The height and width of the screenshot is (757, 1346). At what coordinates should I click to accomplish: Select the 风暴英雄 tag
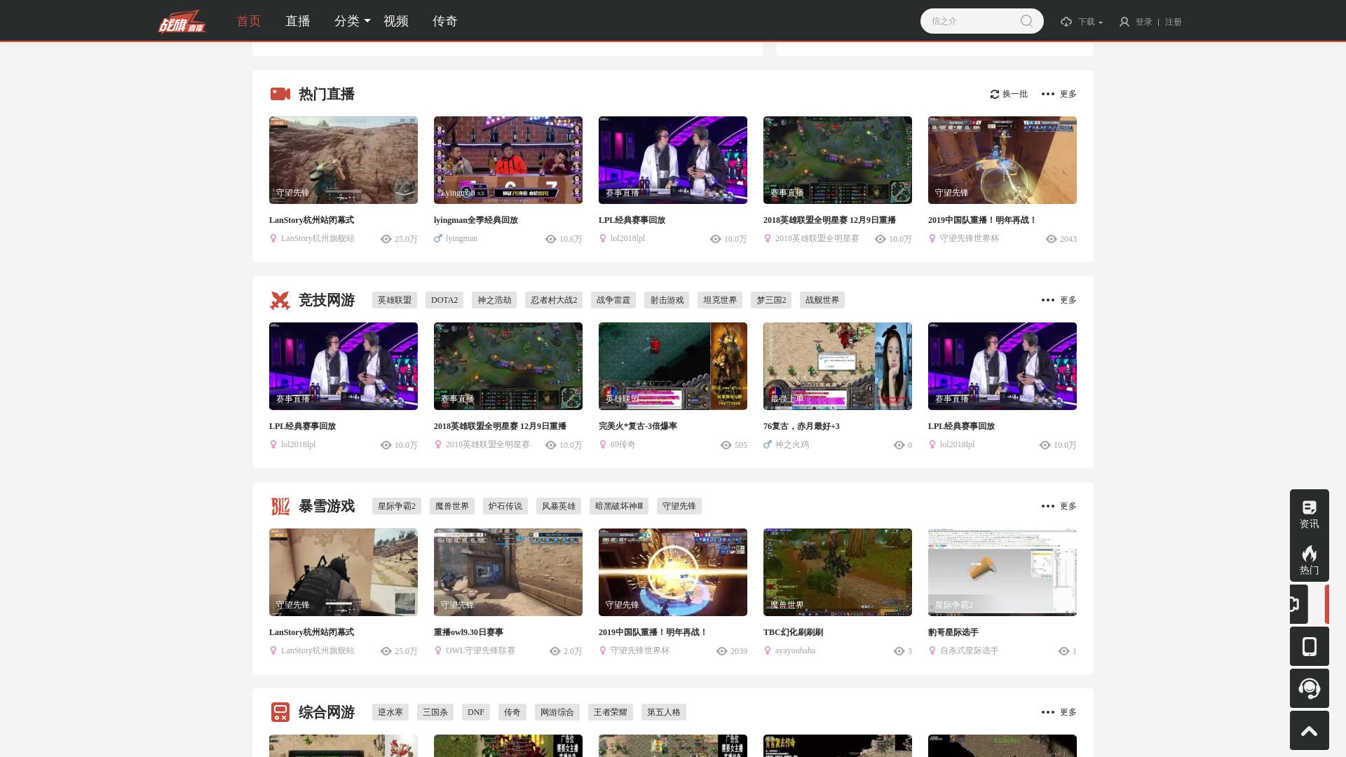(559, 506)
